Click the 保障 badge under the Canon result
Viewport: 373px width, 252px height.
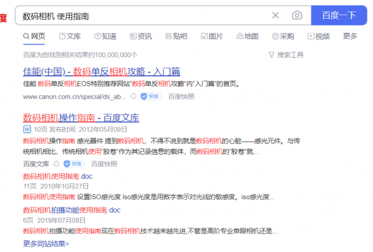(x=148, y=96)
